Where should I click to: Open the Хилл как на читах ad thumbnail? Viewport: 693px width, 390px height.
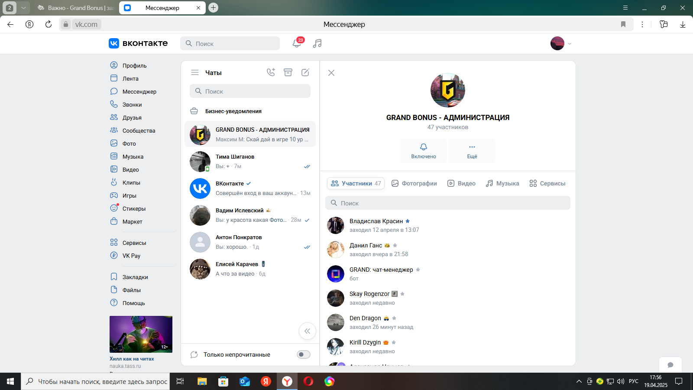pos(141,334)
